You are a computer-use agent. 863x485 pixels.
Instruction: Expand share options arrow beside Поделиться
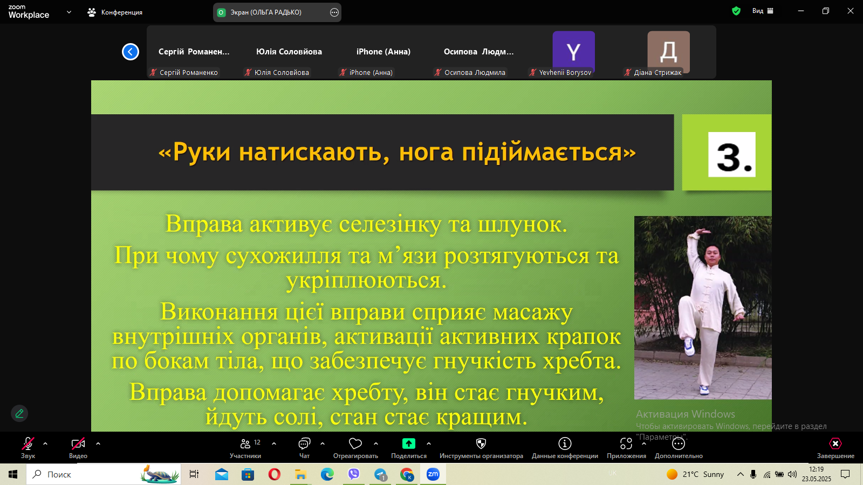429,444
